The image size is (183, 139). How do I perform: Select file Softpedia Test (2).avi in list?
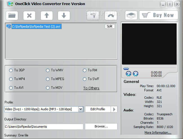[36, 27]
